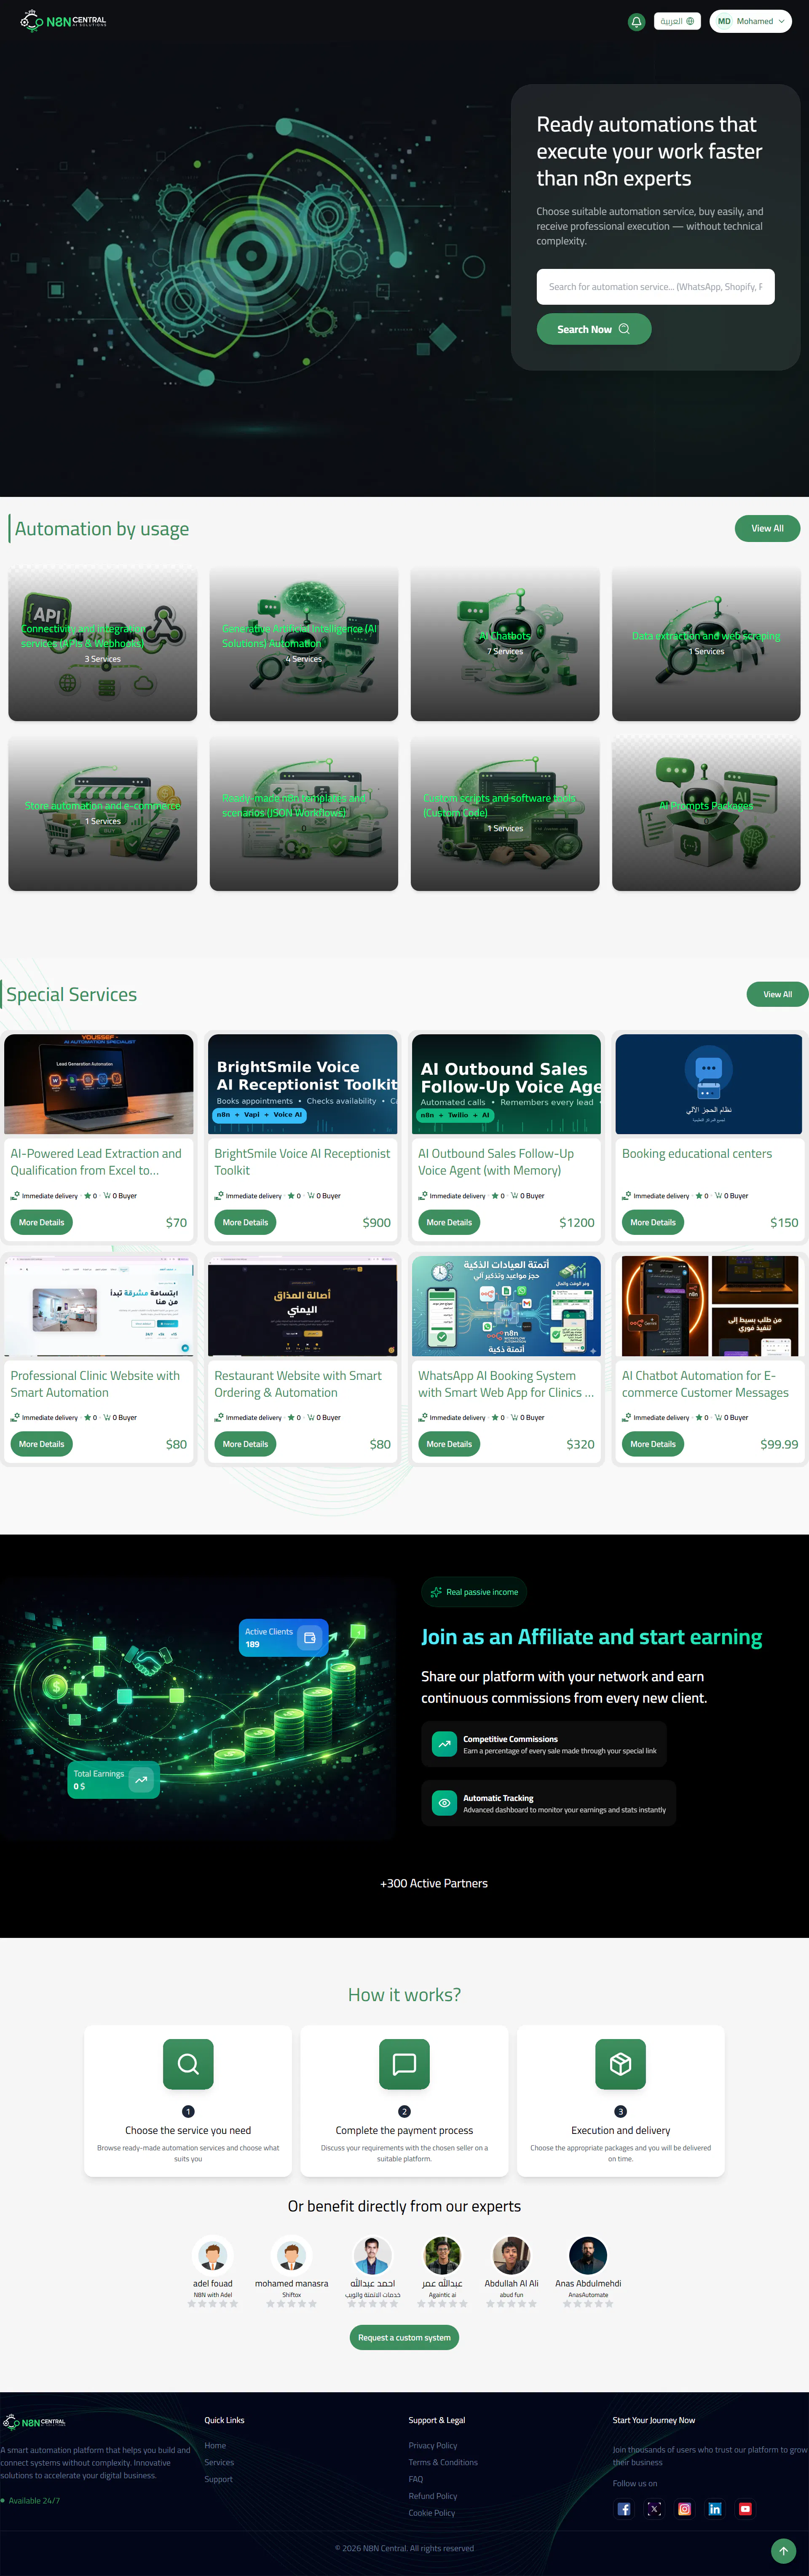Click More Details for the $320 service
Viewport: 809px width, 2576px height.
coord(449,1444)
